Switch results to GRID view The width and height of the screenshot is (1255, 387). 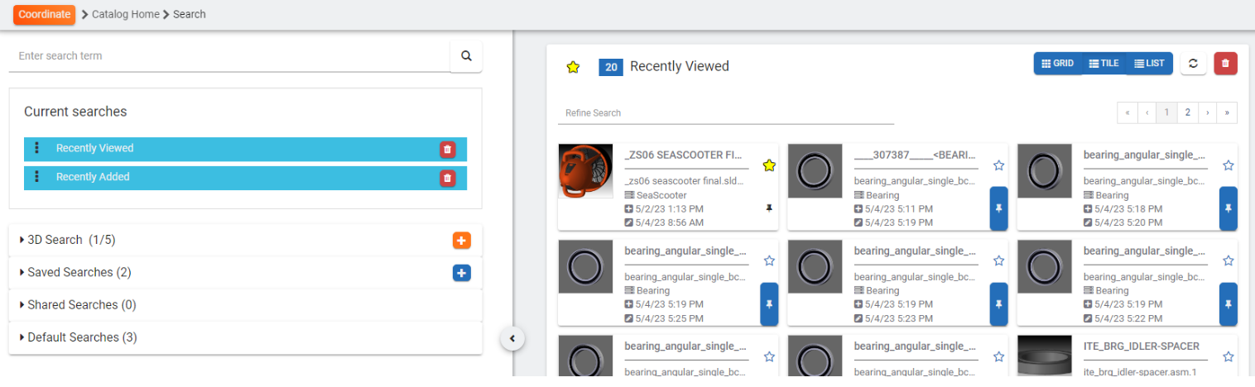(x=1057, y=64)
